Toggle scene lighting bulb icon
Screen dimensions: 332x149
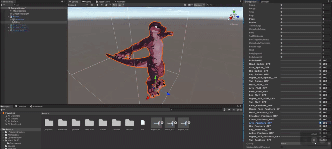point(97,5)
